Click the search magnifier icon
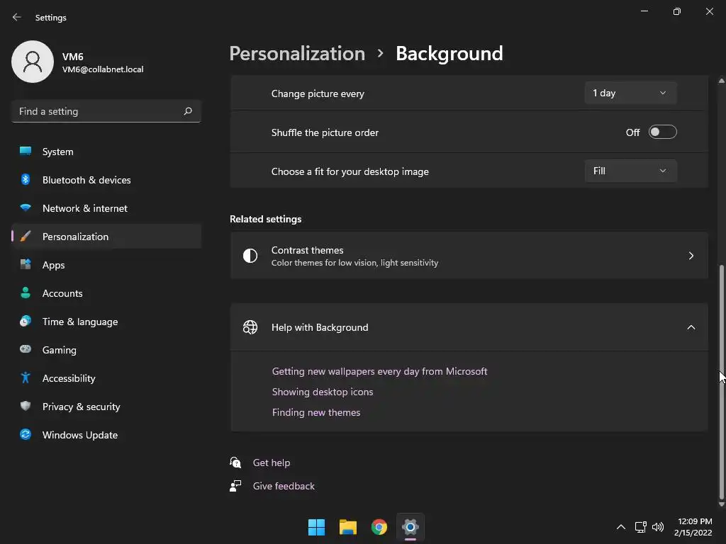The height and width of the screenshot is (544, 726). tap(188, 111)
